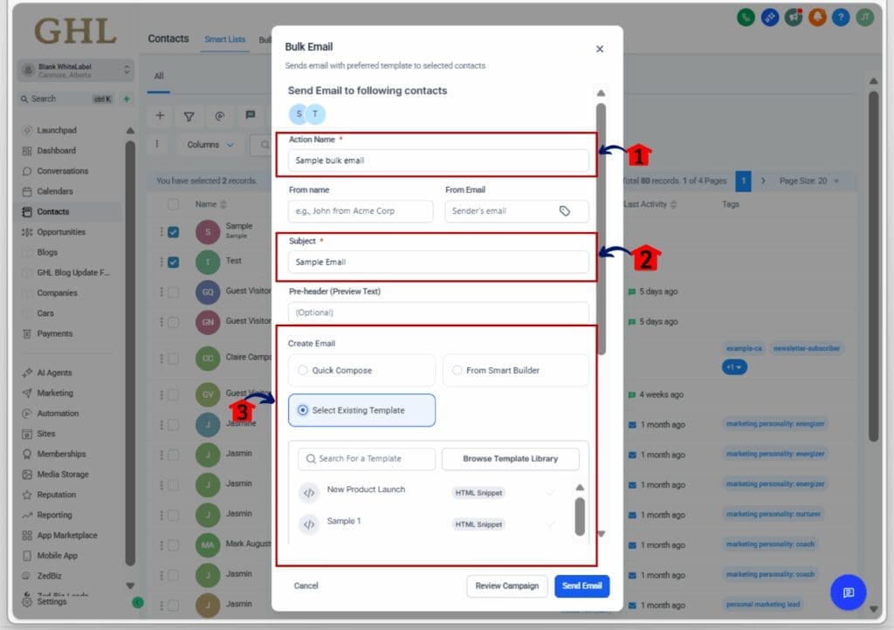Open Opportunities in the sidebar menu
This screenshot has width=894, height=630.
pyautogui.click(x=61, y=232)
